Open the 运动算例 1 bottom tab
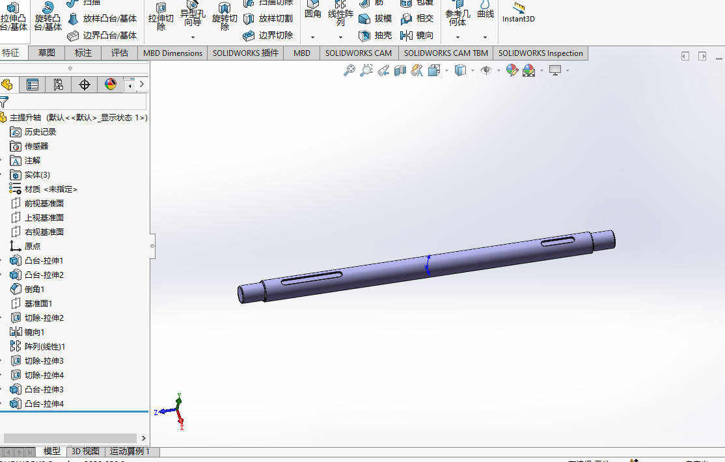The width and height of the screenshot is (725, 462). [x=130, y=452]
